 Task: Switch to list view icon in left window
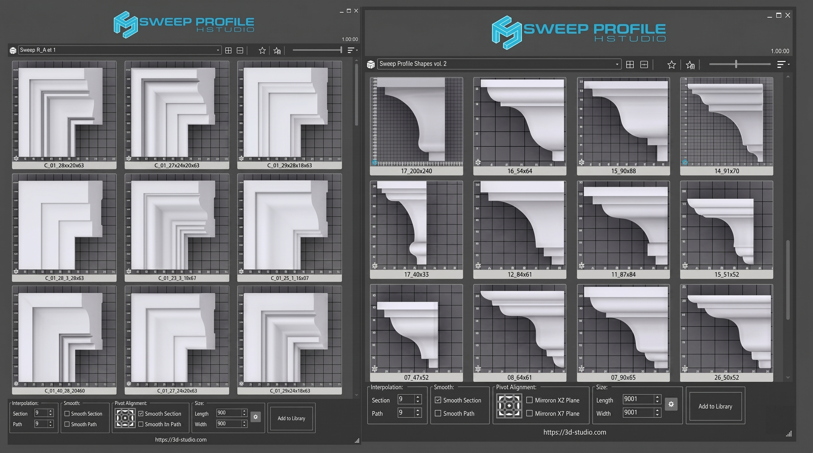pos(240,50)
